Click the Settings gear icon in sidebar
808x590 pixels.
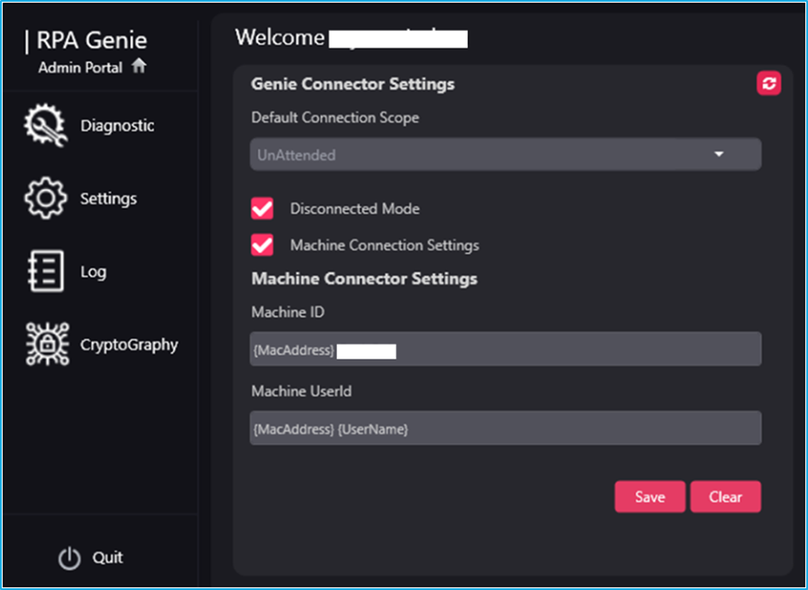point(44,200)
